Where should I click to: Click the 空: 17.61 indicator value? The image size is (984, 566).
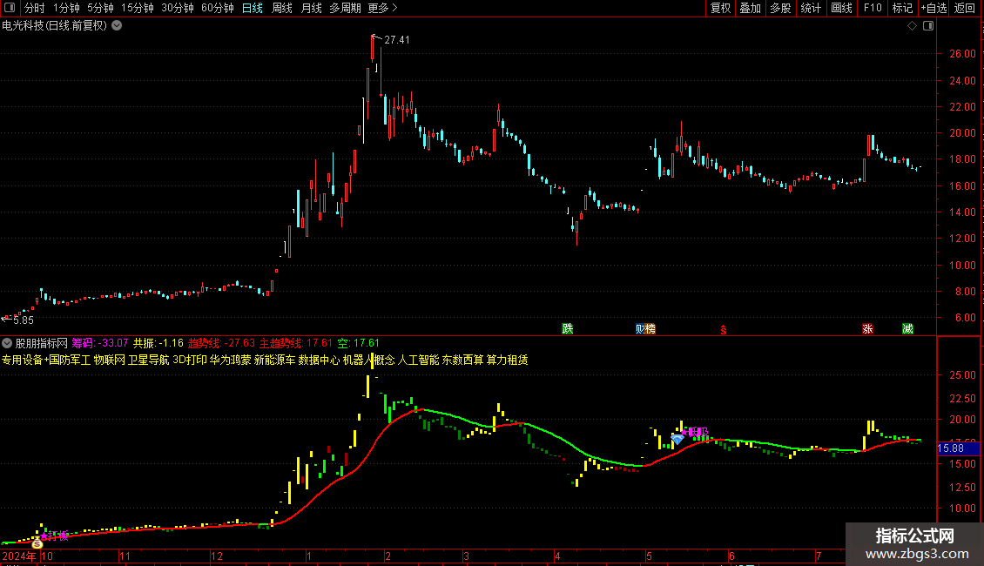click(x=358, y=343)
